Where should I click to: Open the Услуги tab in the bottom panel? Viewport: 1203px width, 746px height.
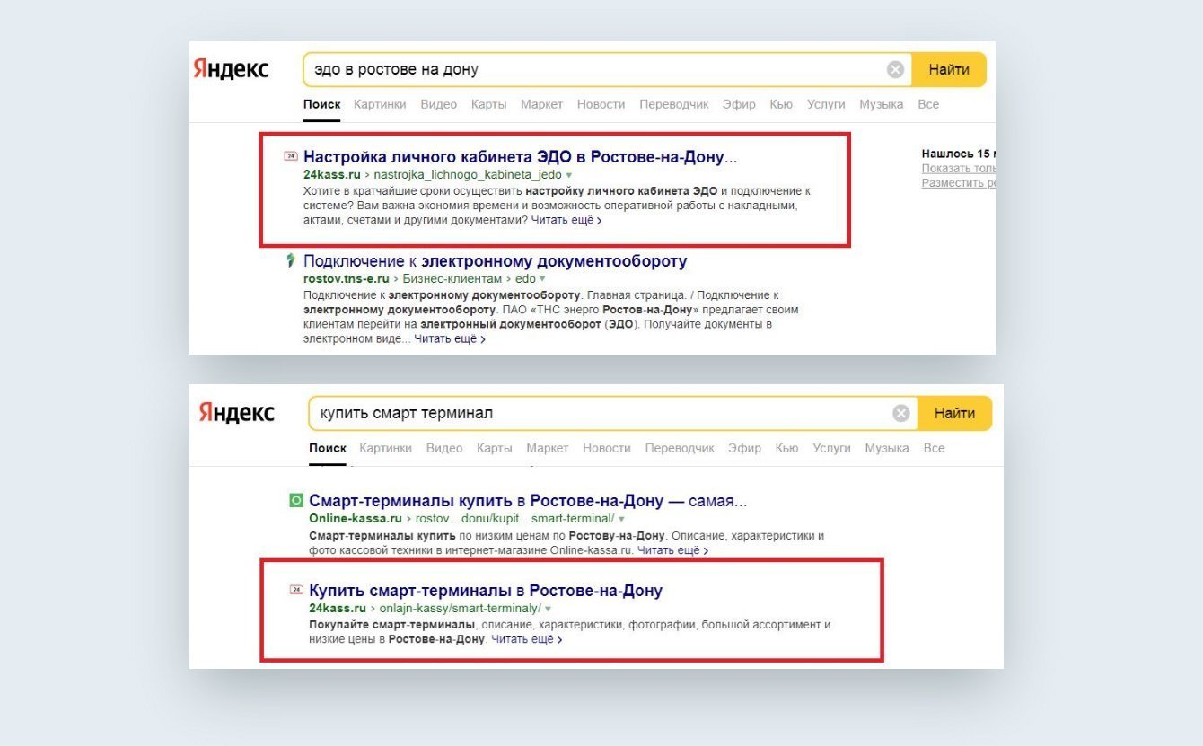pos(831,448)
